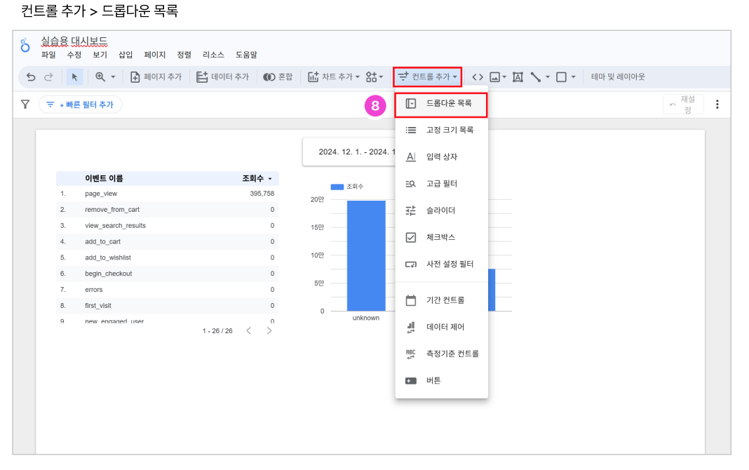This screenshot has height=470, width=749.
Task: Click 이벤트 이름 column header
Action: click(104, 178)
